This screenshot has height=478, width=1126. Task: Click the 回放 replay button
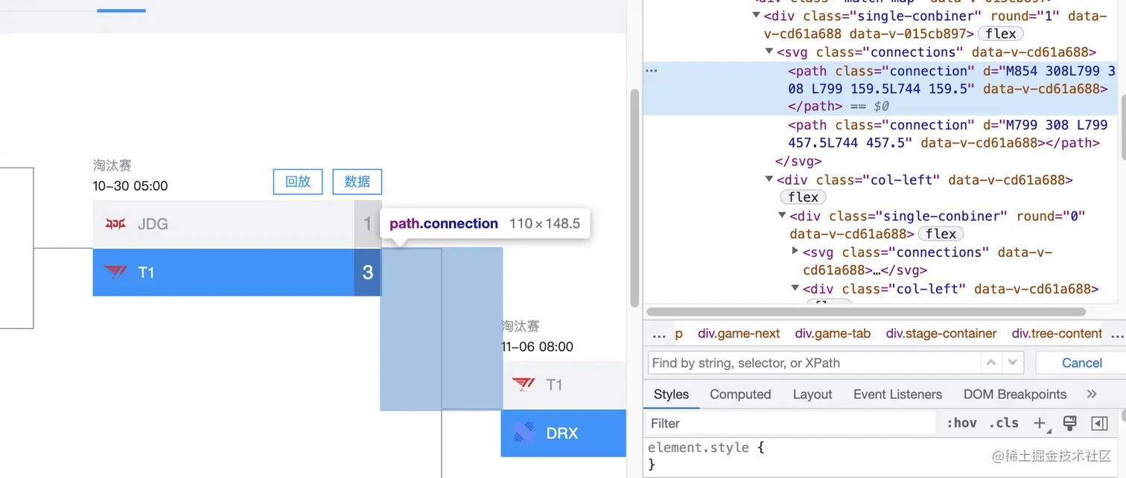tap(298, 182)
